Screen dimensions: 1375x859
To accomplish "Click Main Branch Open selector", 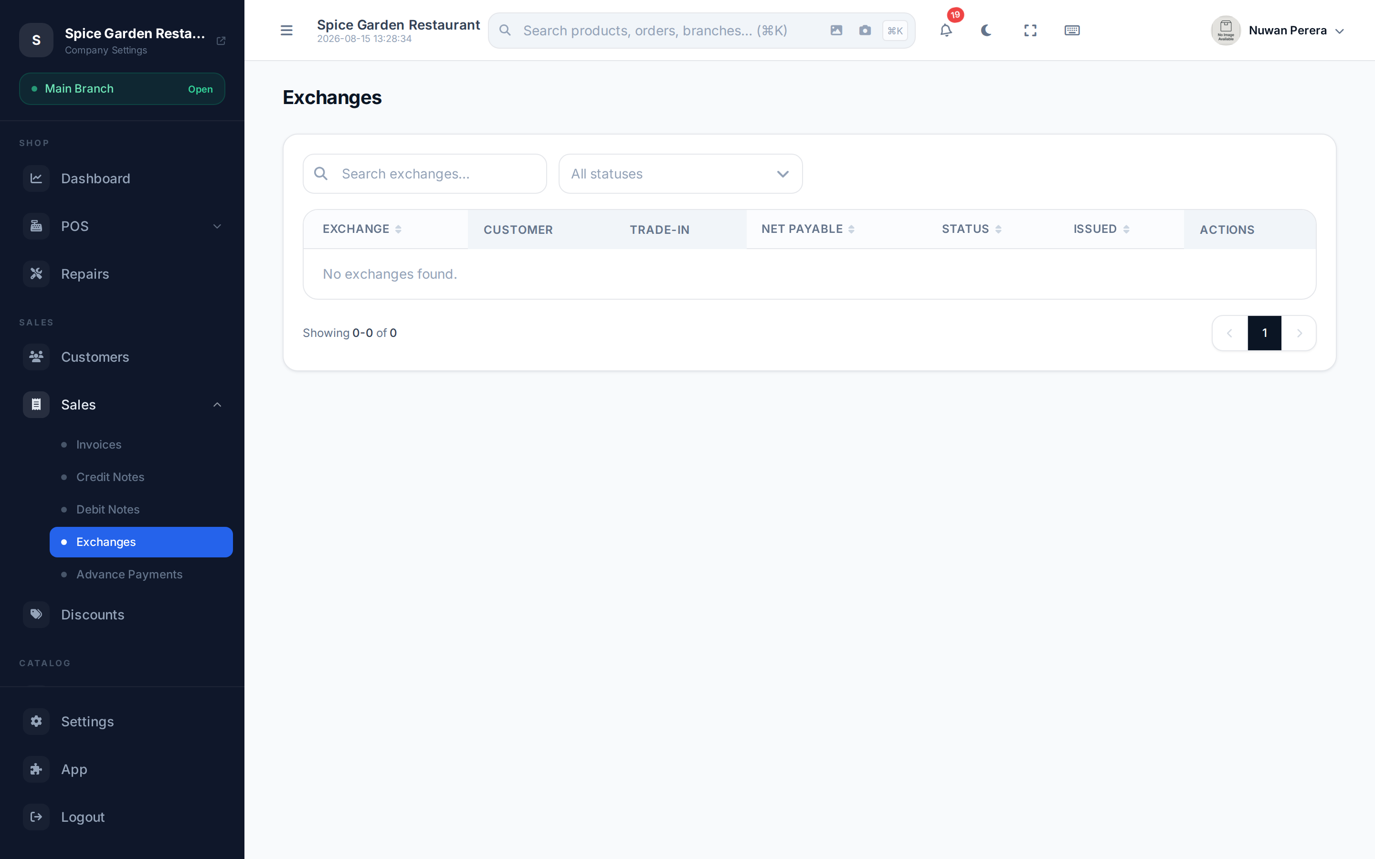I will tap(122, 89).
